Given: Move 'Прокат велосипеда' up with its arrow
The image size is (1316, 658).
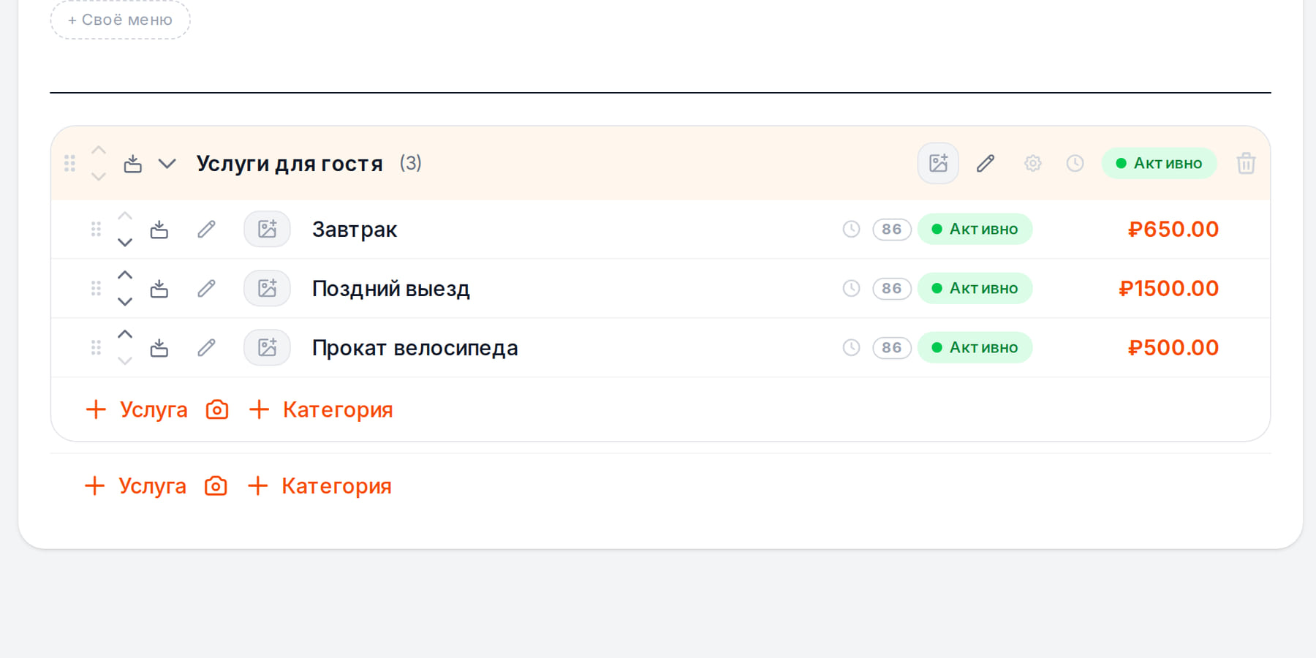Looking at the screenshot, I should [125, 335].
